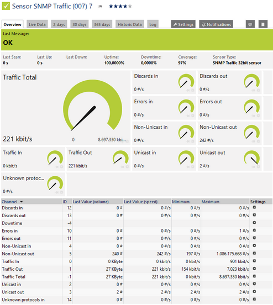Open the Live Data tab
Image resolution: width=273 pixels, height=305 pixels.
37,24
